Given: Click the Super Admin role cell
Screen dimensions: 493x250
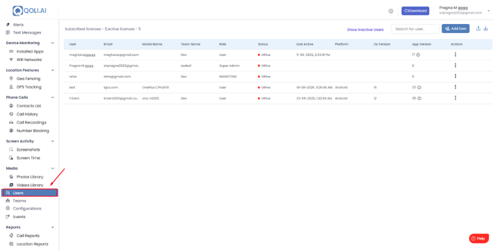Looking at the screenshot, I should [x=229, y=66].
